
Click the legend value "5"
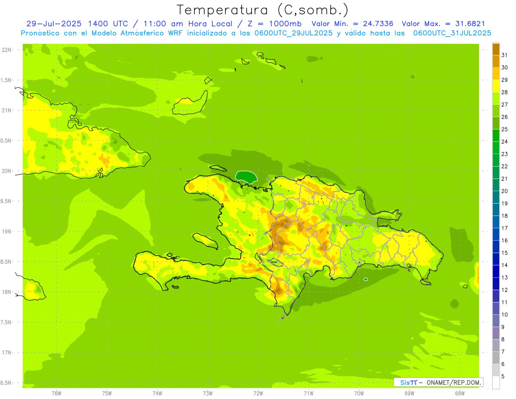pyautogui.click(x=503, y=376)
